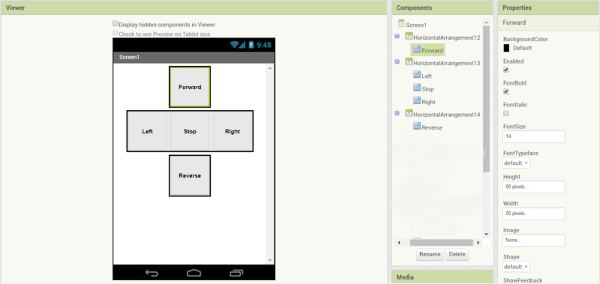Image resolution: width=600 pixels, height=284 pixels.
Task: Click the Stop button component icon
Action: point(417,88)
